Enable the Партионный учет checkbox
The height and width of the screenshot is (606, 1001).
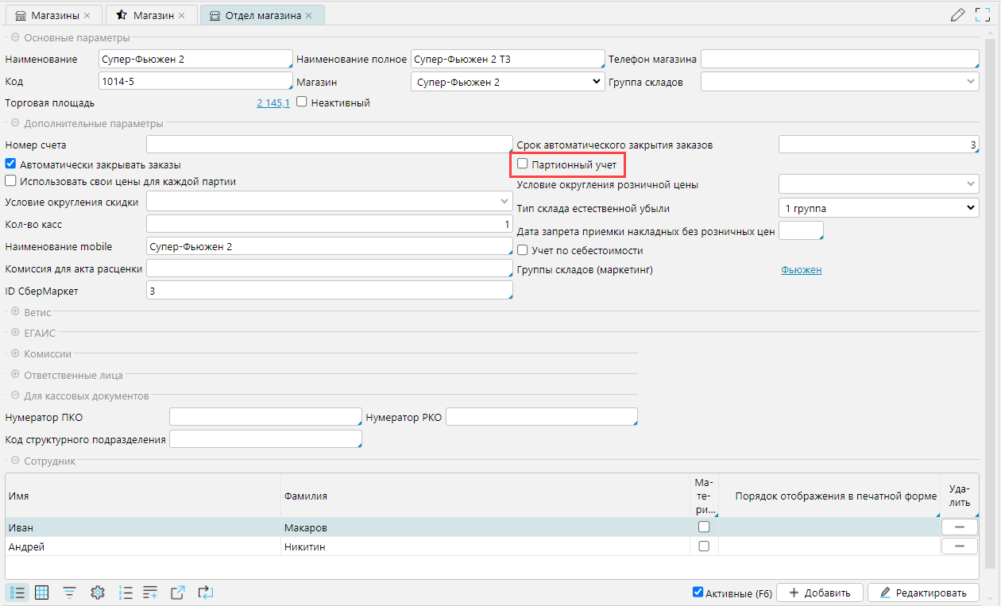[523, 164]
